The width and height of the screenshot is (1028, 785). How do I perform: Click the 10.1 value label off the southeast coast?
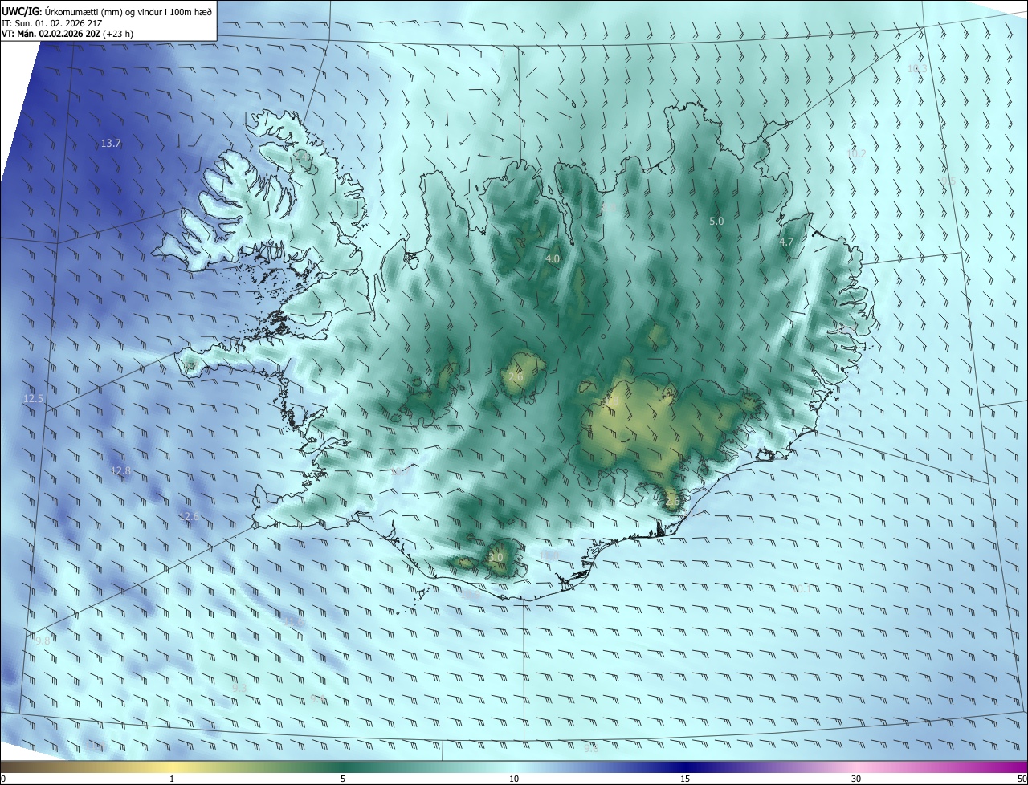802,588
